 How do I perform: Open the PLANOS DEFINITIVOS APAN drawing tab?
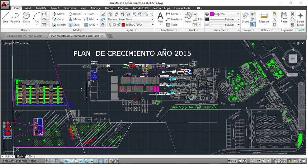pos(24,36)
